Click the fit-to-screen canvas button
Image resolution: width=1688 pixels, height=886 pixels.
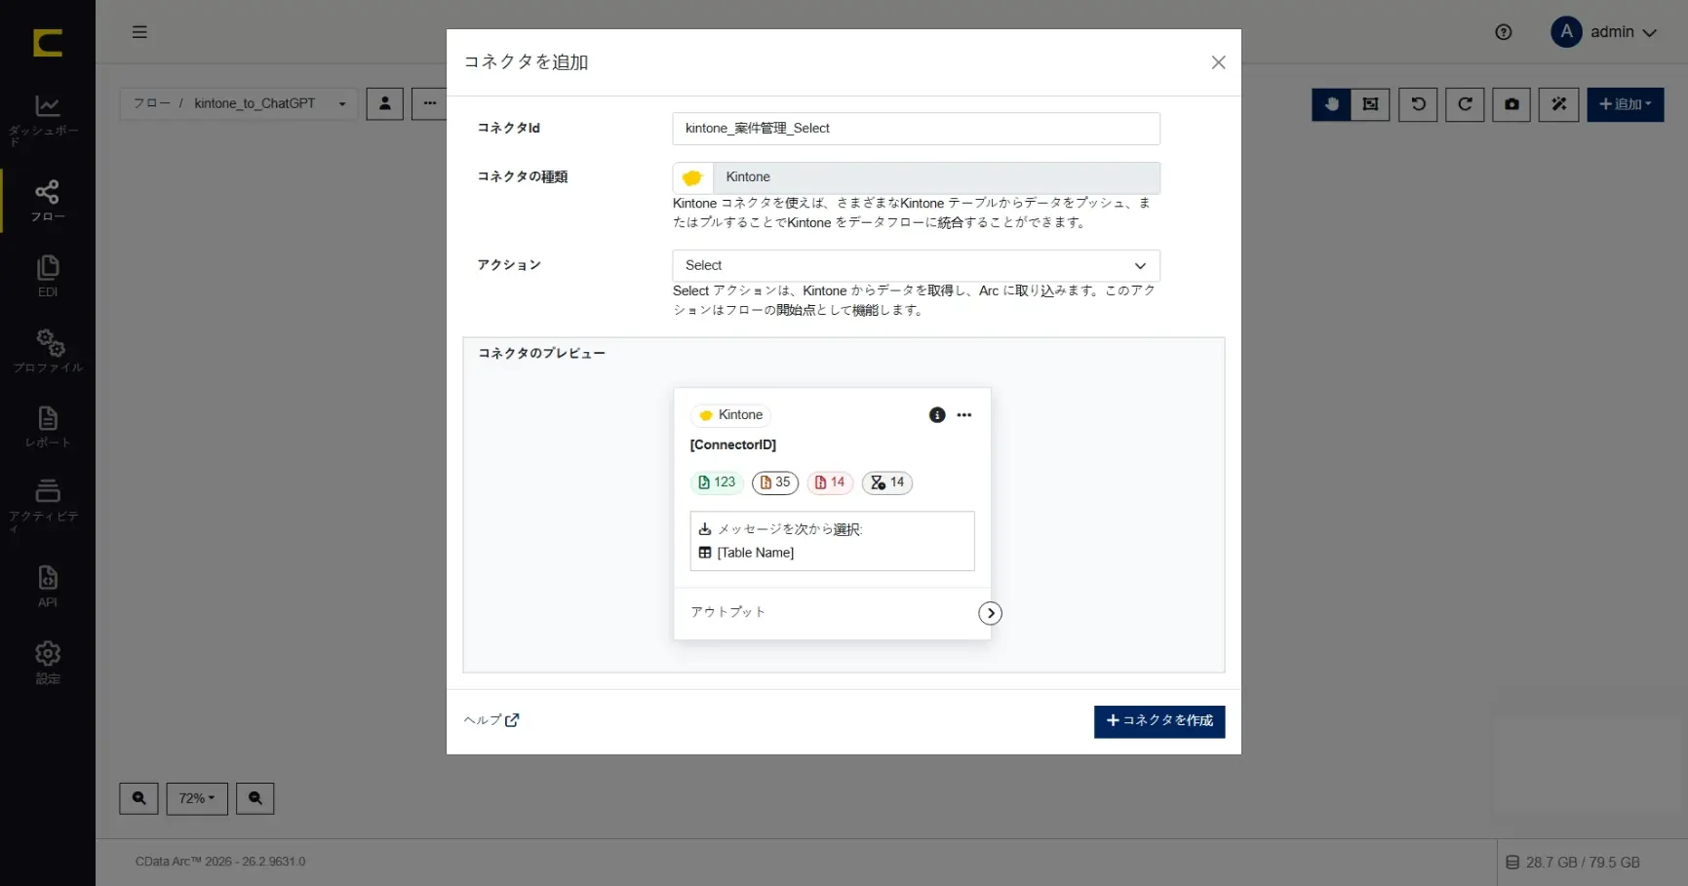coord(1370,104)
